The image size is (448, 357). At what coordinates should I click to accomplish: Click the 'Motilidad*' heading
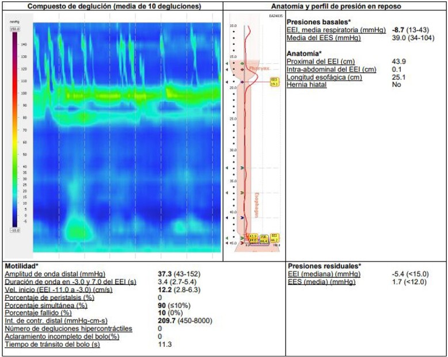(21, 266)
